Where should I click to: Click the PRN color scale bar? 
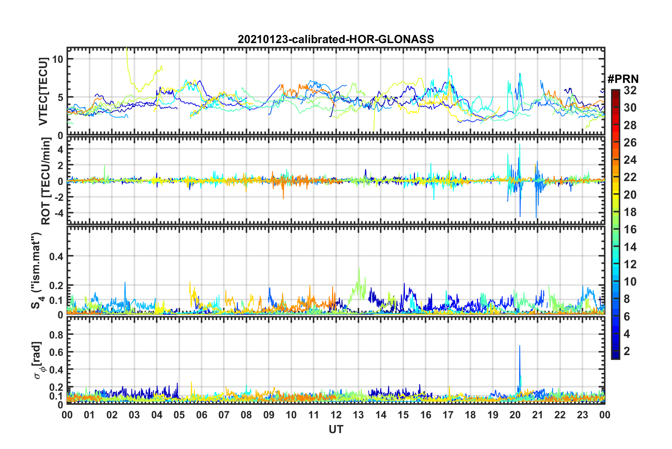(x=615, y=224)
